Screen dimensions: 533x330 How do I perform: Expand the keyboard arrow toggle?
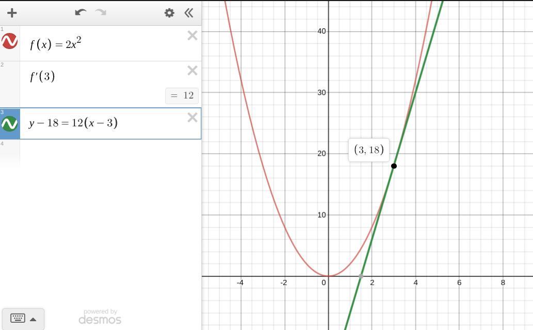[33, 319]
